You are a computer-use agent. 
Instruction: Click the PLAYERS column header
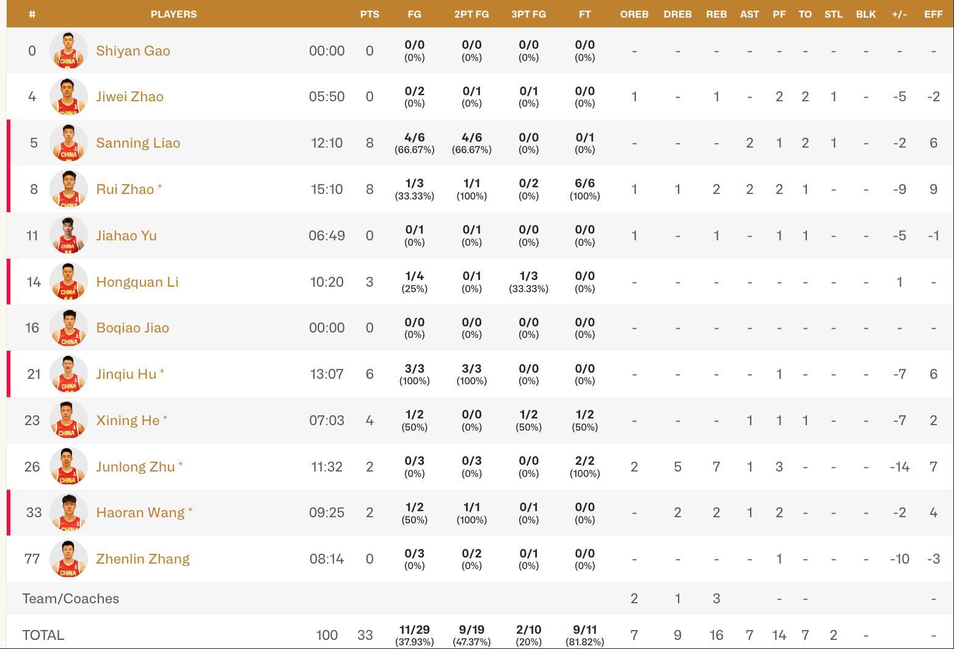click(173, 14)
